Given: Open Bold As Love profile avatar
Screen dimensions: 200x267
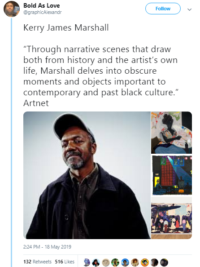Looking at the screenshot, I should point(12,9).
